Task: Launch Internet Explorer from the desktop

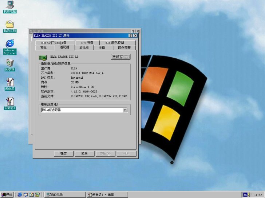Action: pos(10,47)
